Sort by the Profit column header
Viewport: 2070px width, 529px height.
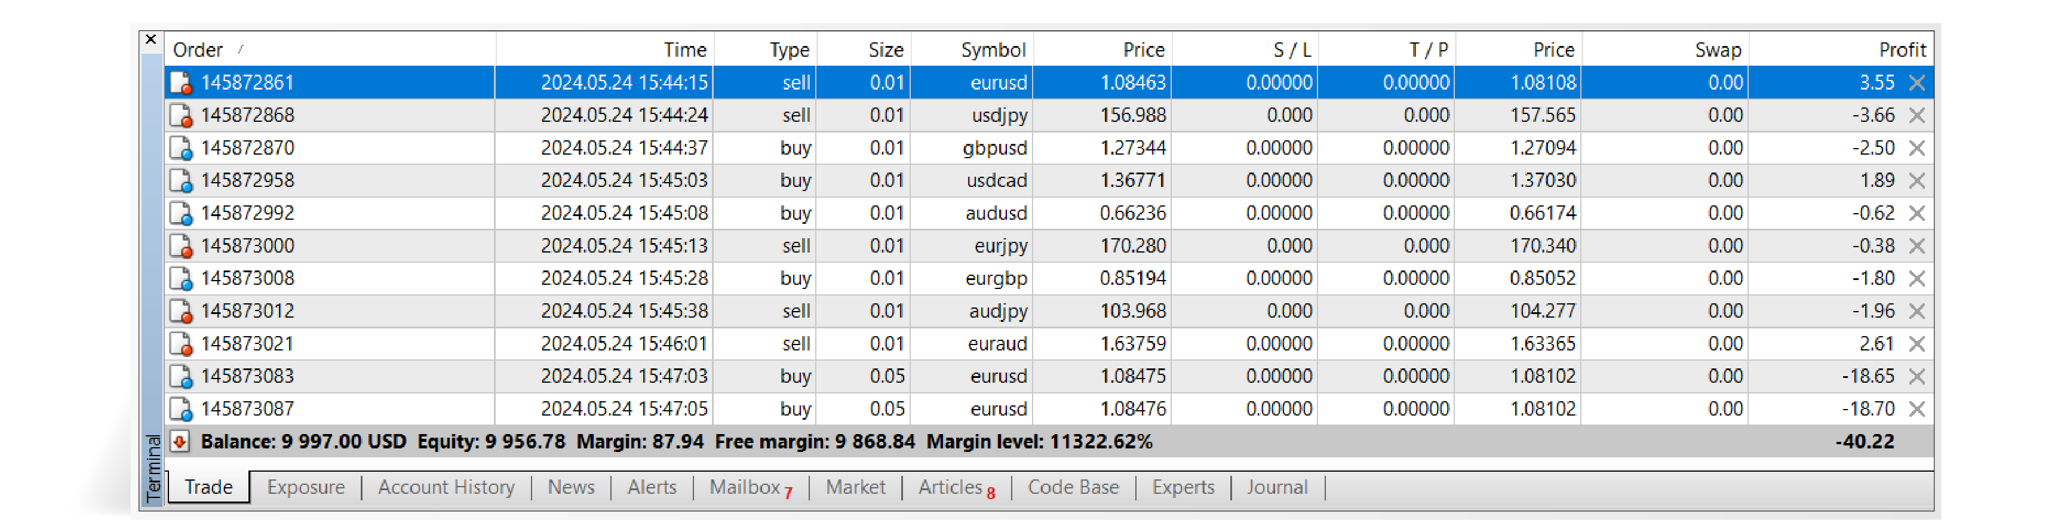tap(1841, 50)
